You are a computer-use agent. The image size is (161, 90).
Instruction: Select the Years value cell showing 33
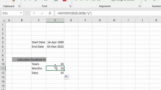pyautogui.click(x=55, y=64)
